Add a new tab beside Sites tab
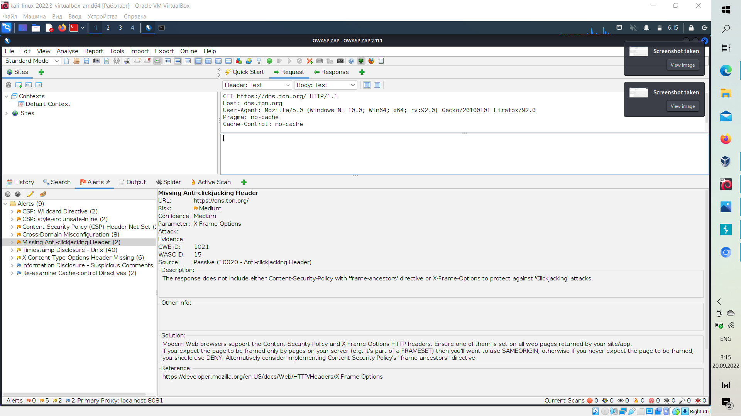 point(41,72)
